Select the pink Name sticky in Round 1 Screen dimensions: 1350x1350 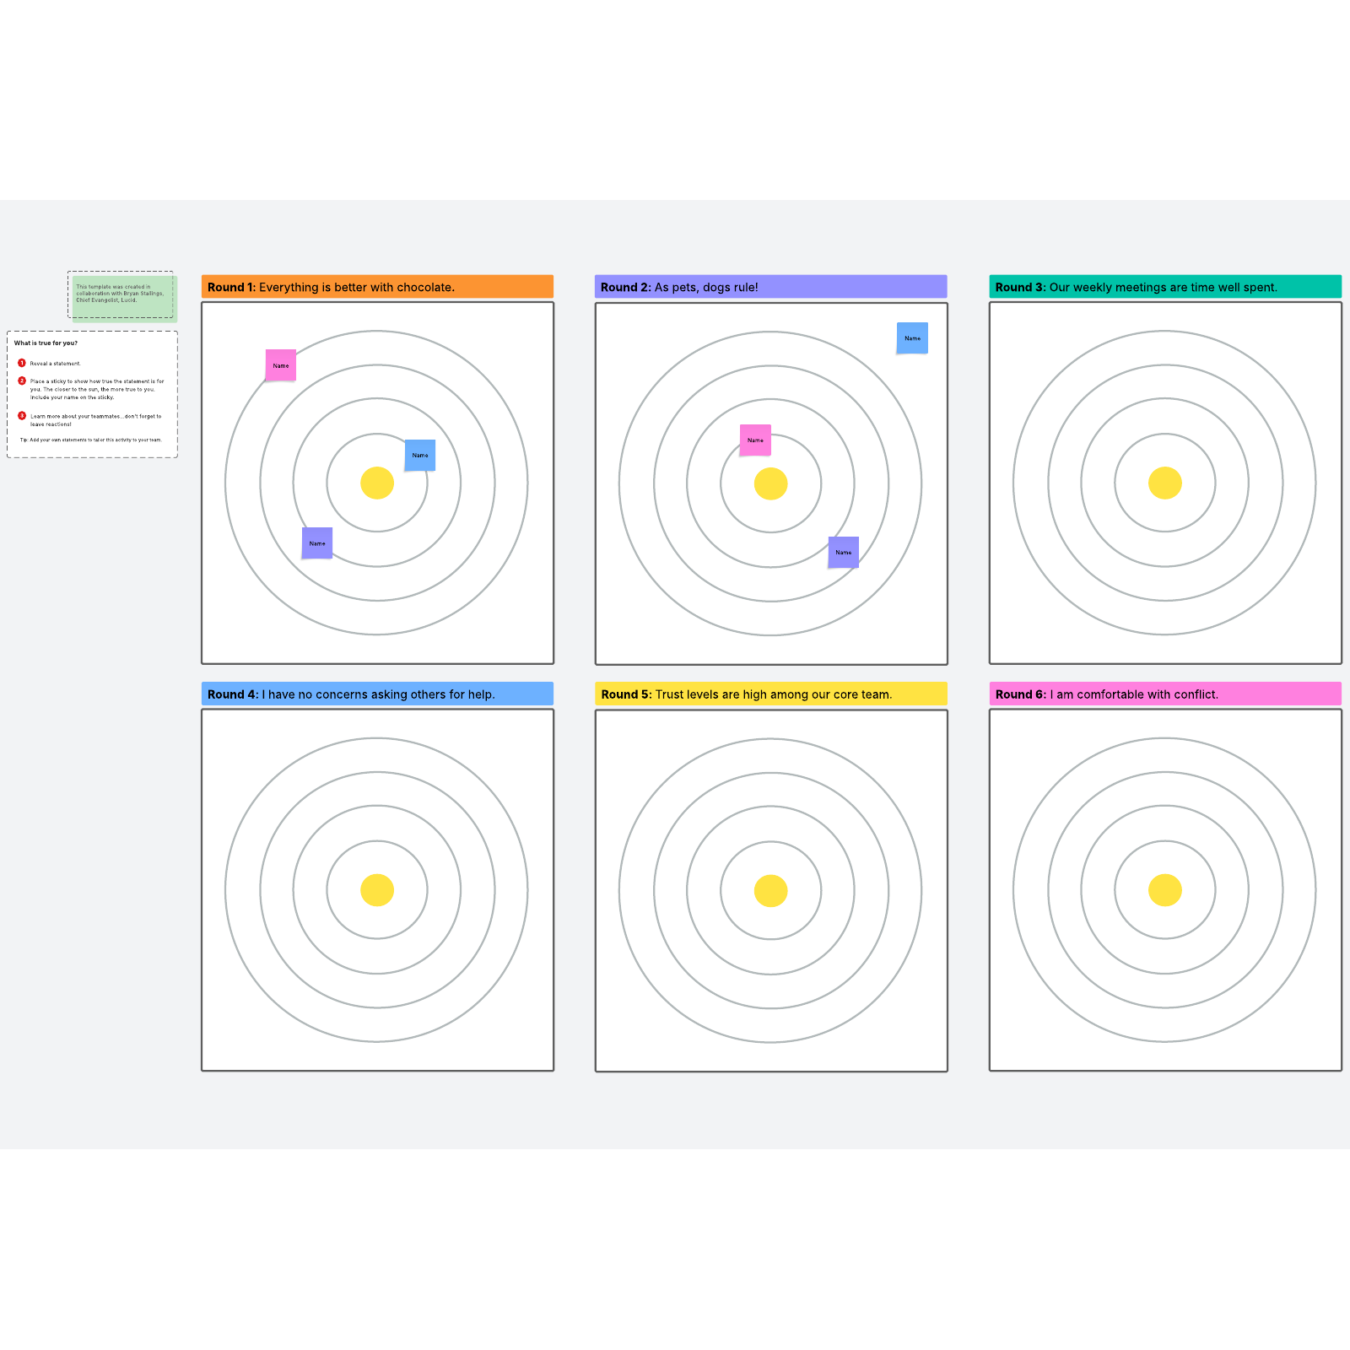[281, 365]
